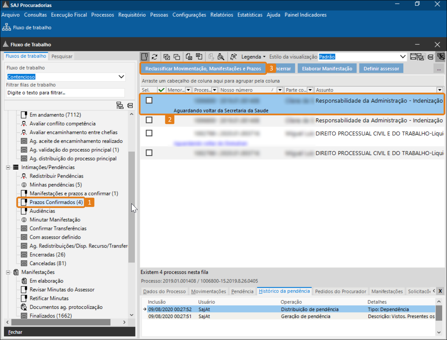Click the rightmost grid settings icon in the top toolbar
This screenshot has height=340, width=447.
point(441,57)
